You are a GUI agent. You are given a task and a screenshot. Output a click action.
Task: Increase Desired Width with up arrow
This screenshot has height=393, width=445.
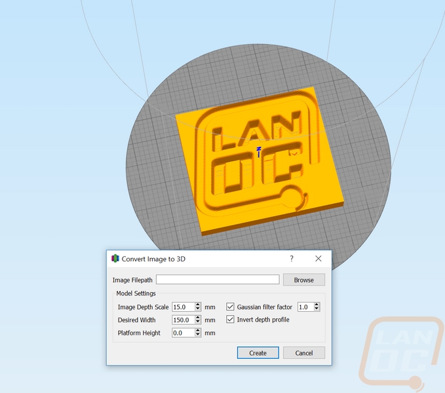coord(198,318)
